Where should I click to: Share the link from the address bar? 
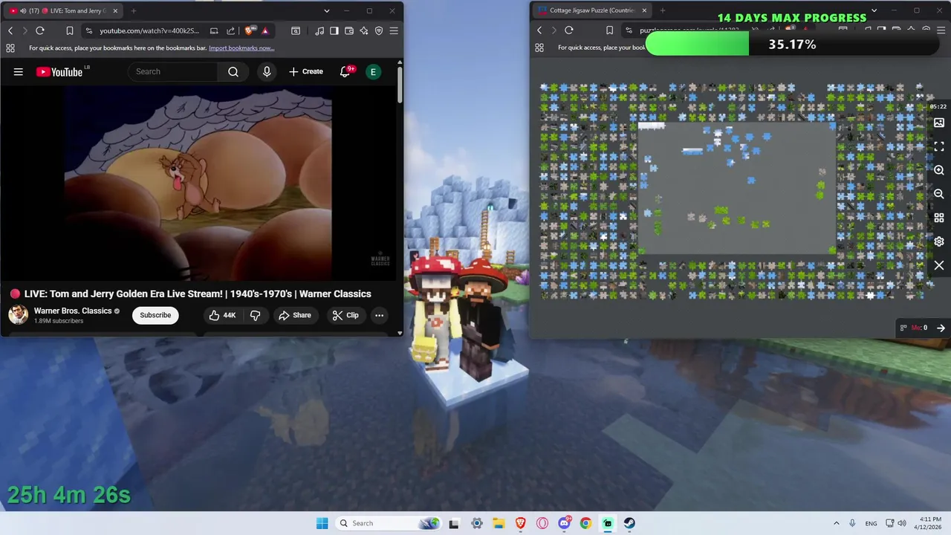pyautogui.click(x=230, y=30)
